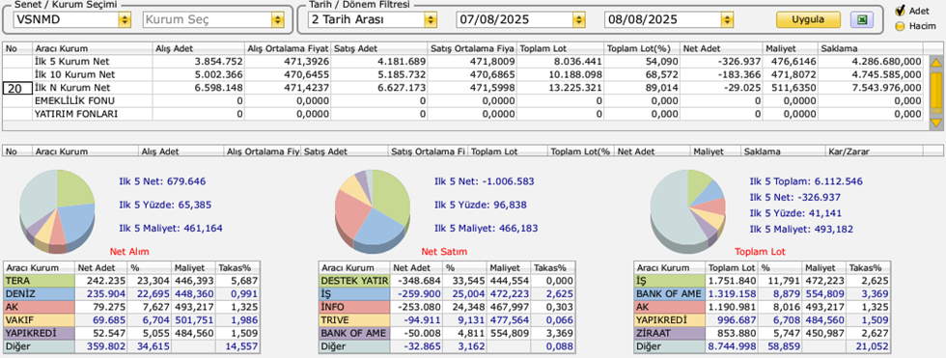Click scroll down arrow of summary table
946x358 pixels.
tap(935, 123)
